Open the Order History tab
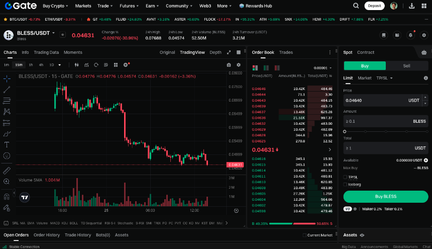Viewport: 432px width, 249px height. pyautogui.click(x=47, y=235)
